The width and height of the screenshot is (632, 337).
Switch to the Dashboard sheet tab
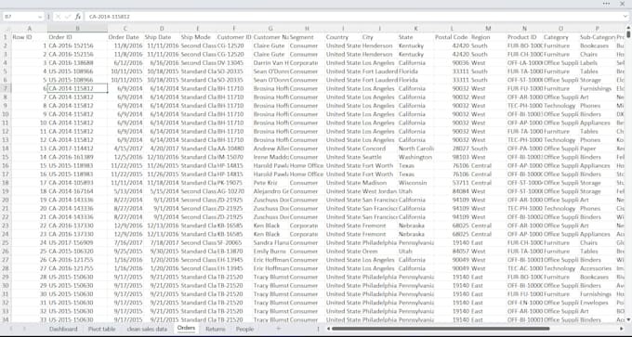point(63,329)
